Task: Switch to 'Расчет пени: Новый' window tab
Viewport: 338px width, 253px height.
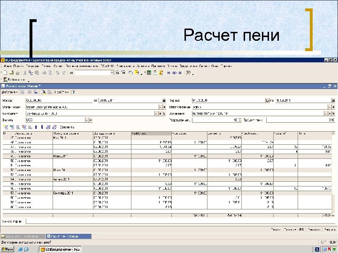Action: coord(69,237)
